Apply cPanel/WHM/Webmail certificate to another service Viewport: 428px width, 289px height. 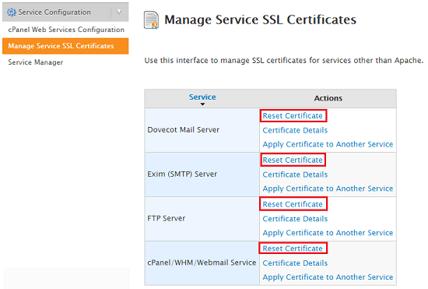pyautogui.click(x=328, y=277)
